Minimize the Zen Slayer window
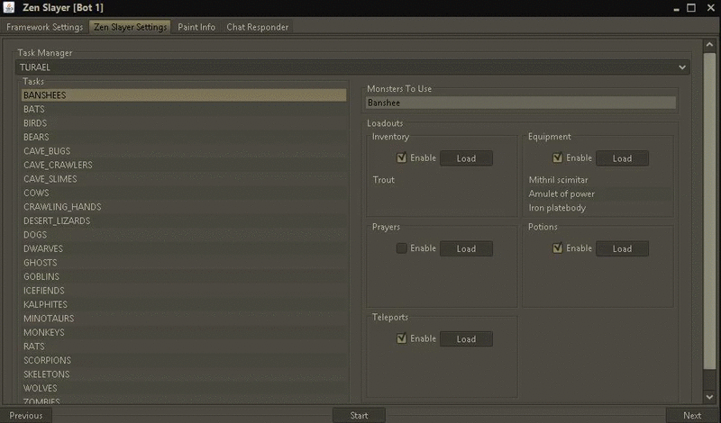The height and width of the screenshot is (423, 721). click(676, 8)
